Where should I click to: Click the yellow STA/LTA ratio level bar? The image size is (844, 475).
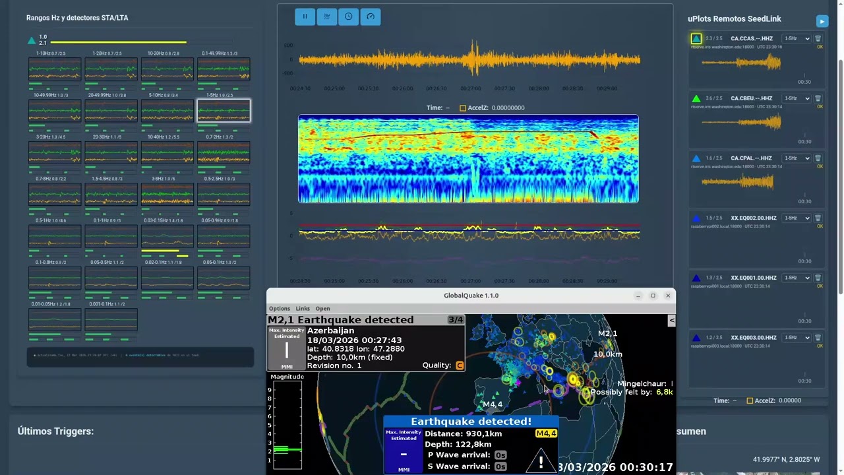[x=118, y=42]
